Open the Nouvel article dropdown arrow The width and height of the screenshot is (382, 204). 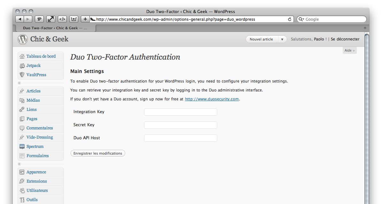pyautogui.click(x=282, y=39)
